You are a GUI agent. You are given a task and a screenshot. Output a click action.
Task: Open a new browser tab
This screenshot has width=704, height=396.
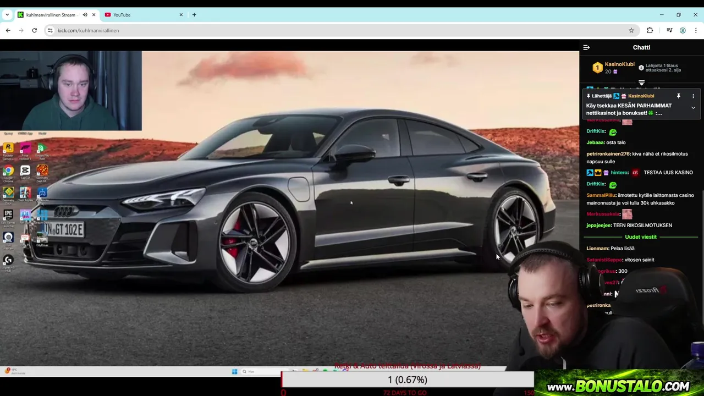[194, 15]
